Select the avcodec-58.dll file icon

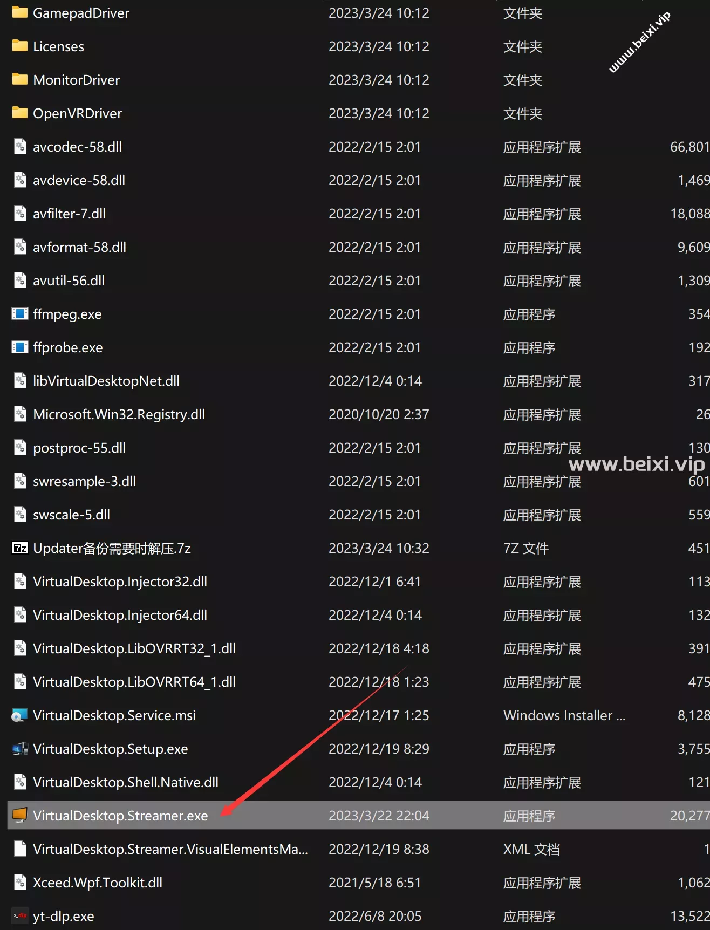(20, 147)
